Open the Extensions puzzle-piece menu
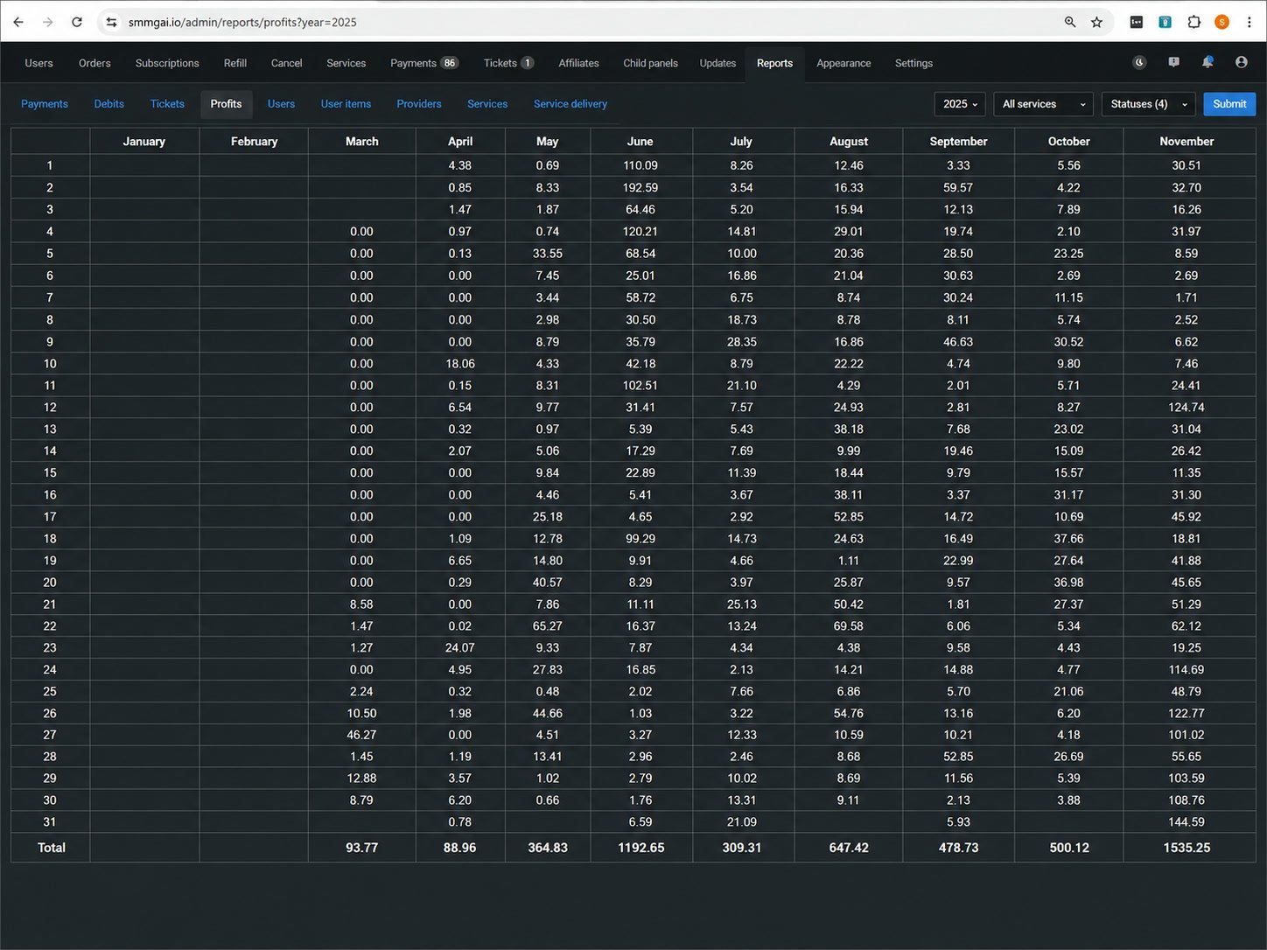 coord(1193,22)
